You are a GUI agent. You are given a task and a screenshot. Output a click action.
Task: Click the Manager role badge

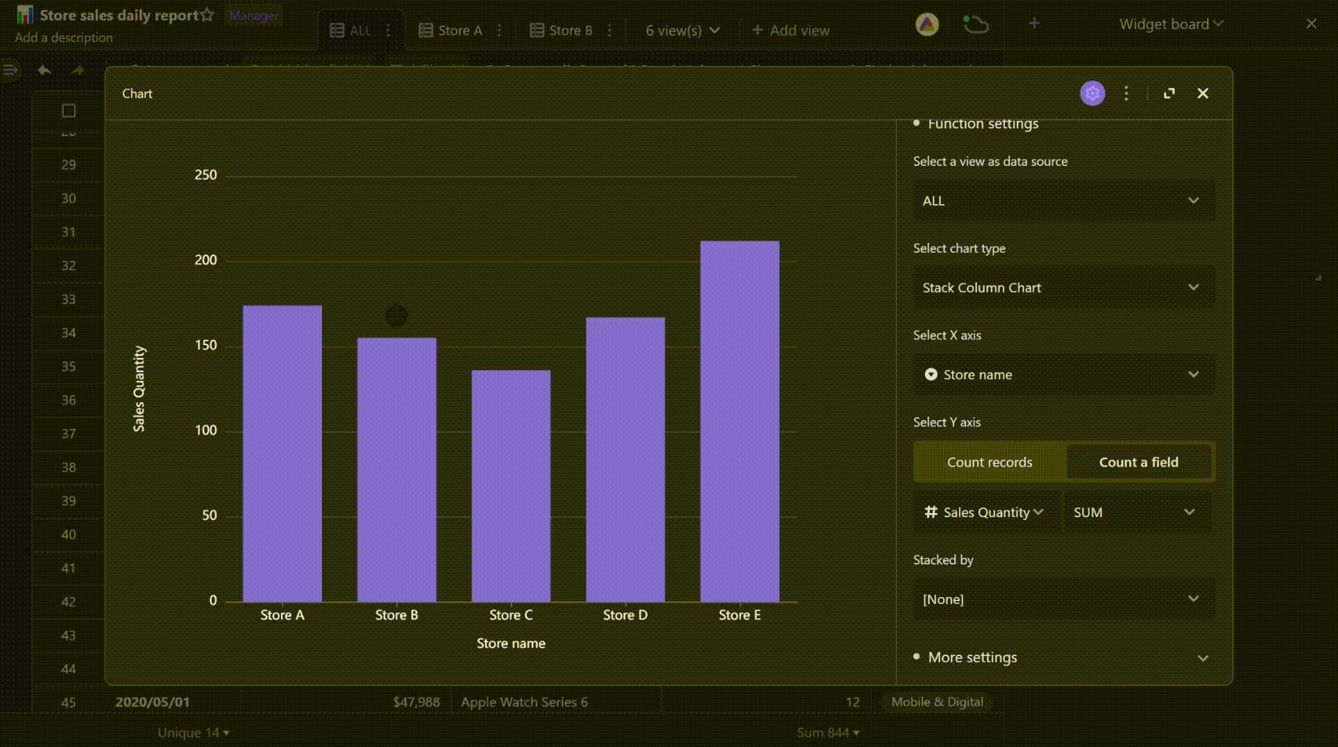[253, 15]
